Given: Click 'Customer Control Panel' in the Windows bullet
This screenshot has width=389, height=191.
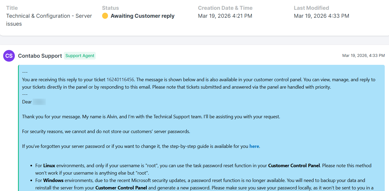Looking at the screenshot, I should (121, 188).
